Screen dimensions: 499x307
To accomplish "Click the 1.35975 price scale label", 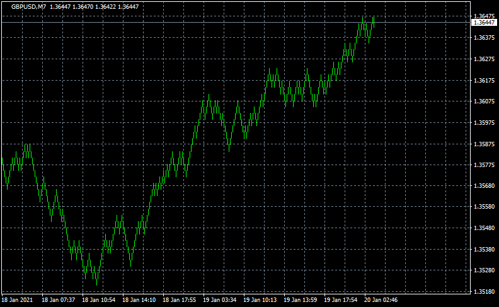I will tap(484, 122).
